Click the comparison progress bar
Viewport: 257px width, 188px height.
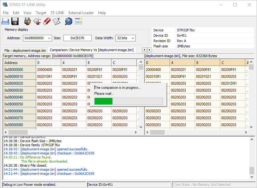pyautogui.click(x=129, y=101)
